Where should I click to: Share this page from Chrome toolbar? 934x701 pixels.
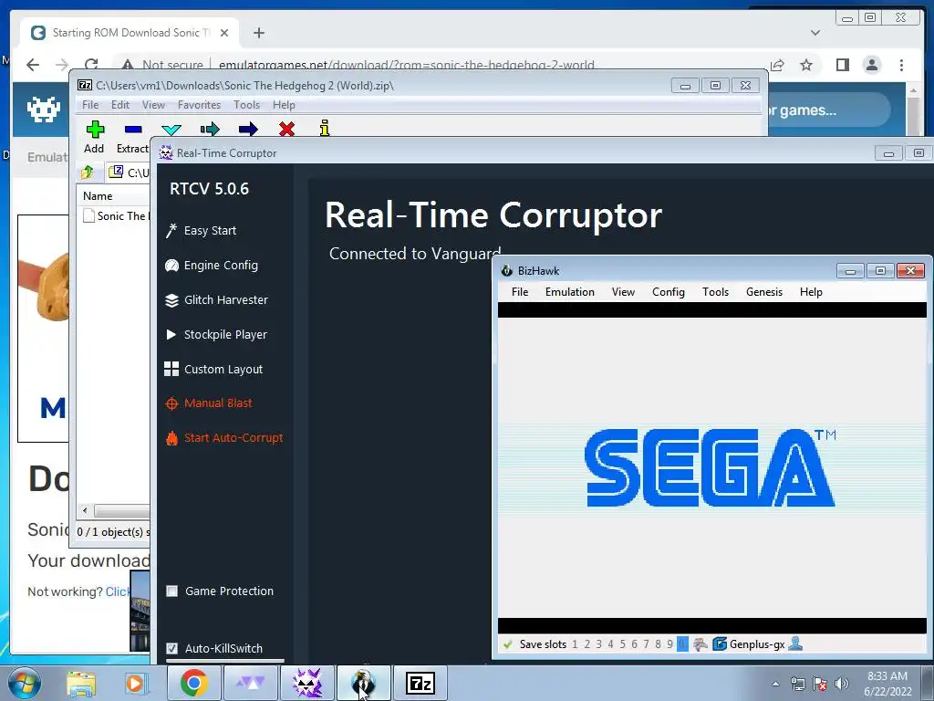(x=777, y=65)
